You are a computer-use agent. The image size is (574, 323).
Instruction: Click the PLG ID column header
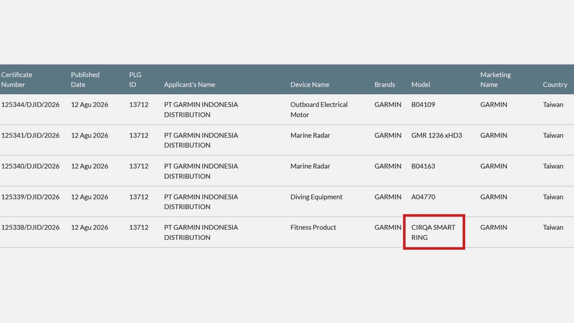click(x=135, y=80)
